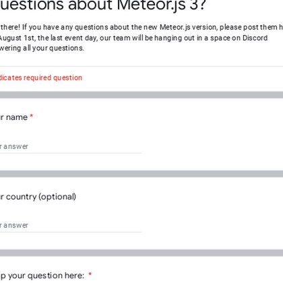Click the 'indicates required question' red notice
Viewport: 283px width, 283px height.
[x=41, y=77]
